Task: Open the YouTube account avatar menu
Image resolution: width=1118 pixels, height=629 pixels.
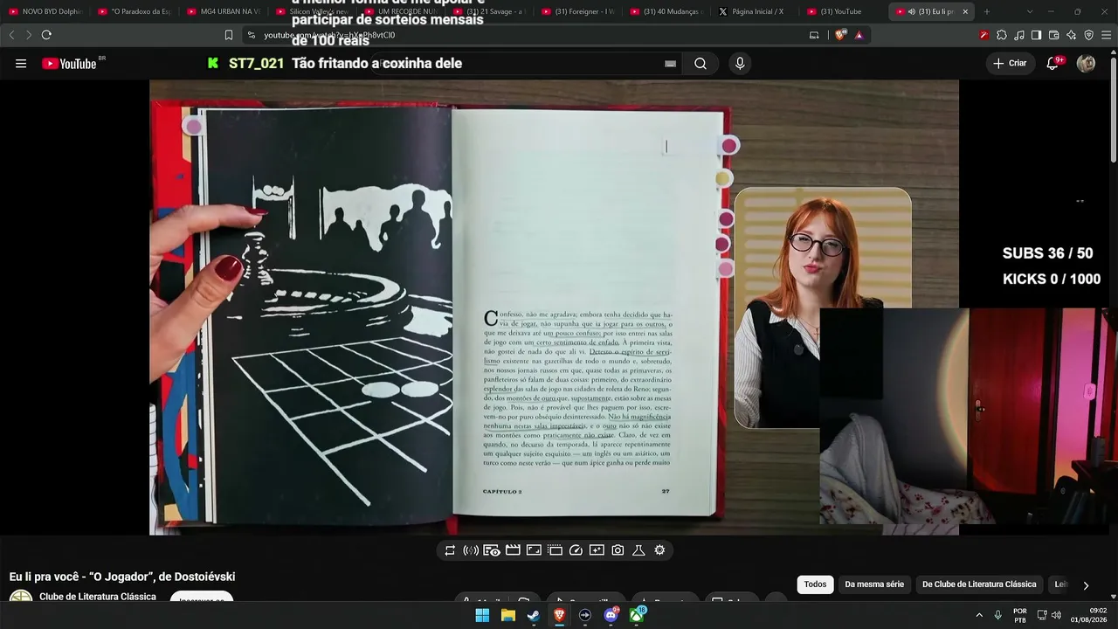Action: 1086,64
